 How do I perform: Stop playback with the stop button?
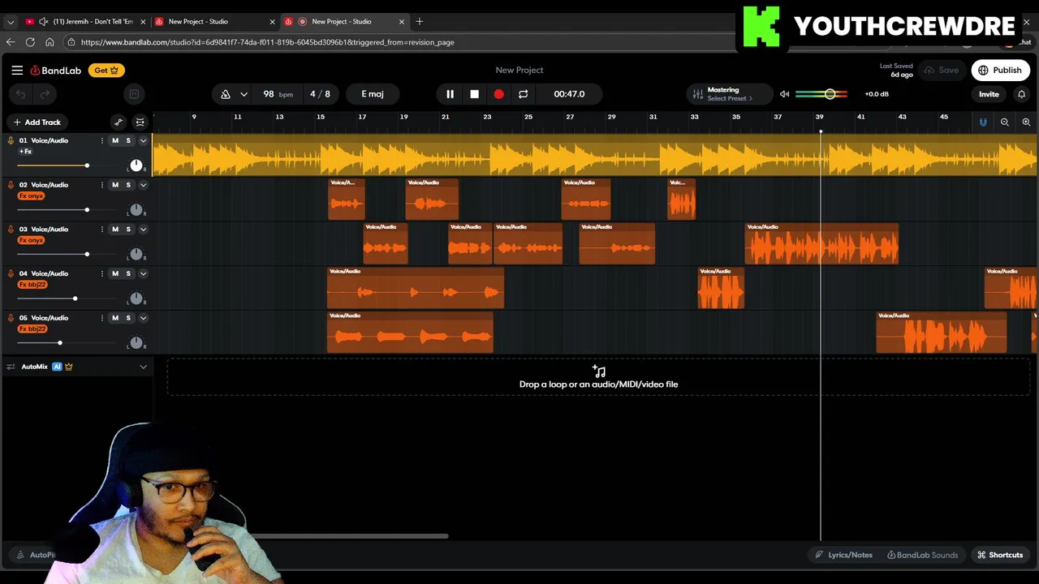(474, 94)
